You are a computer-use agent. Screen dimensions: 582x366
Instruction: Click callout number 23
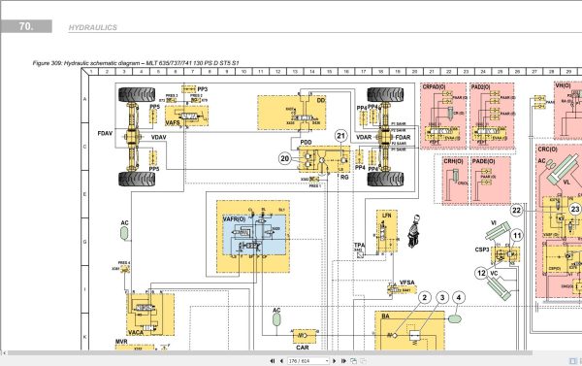(x=575, y=209)
